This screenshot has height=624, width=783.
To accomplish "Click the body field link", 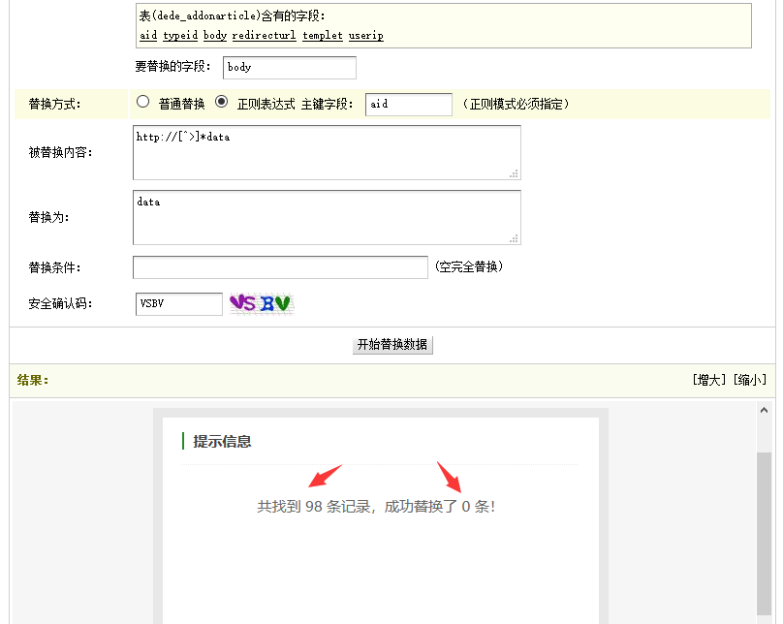I will click(215, 35).
